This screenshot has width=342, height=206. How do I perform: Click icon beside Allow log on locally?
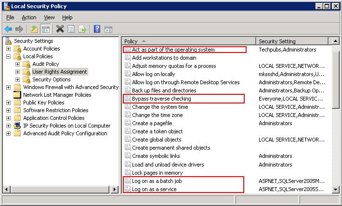[x=128, y=74]
